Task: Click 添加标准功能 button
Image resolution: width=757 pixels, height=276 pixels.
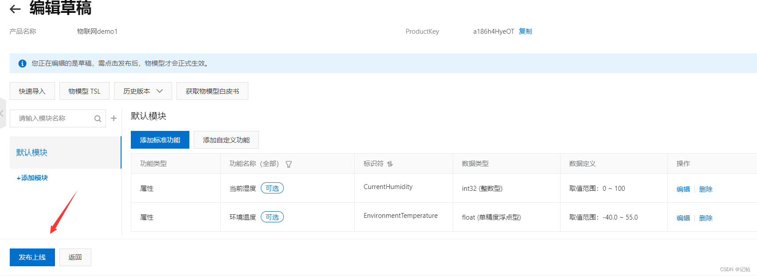Action: 160,140
